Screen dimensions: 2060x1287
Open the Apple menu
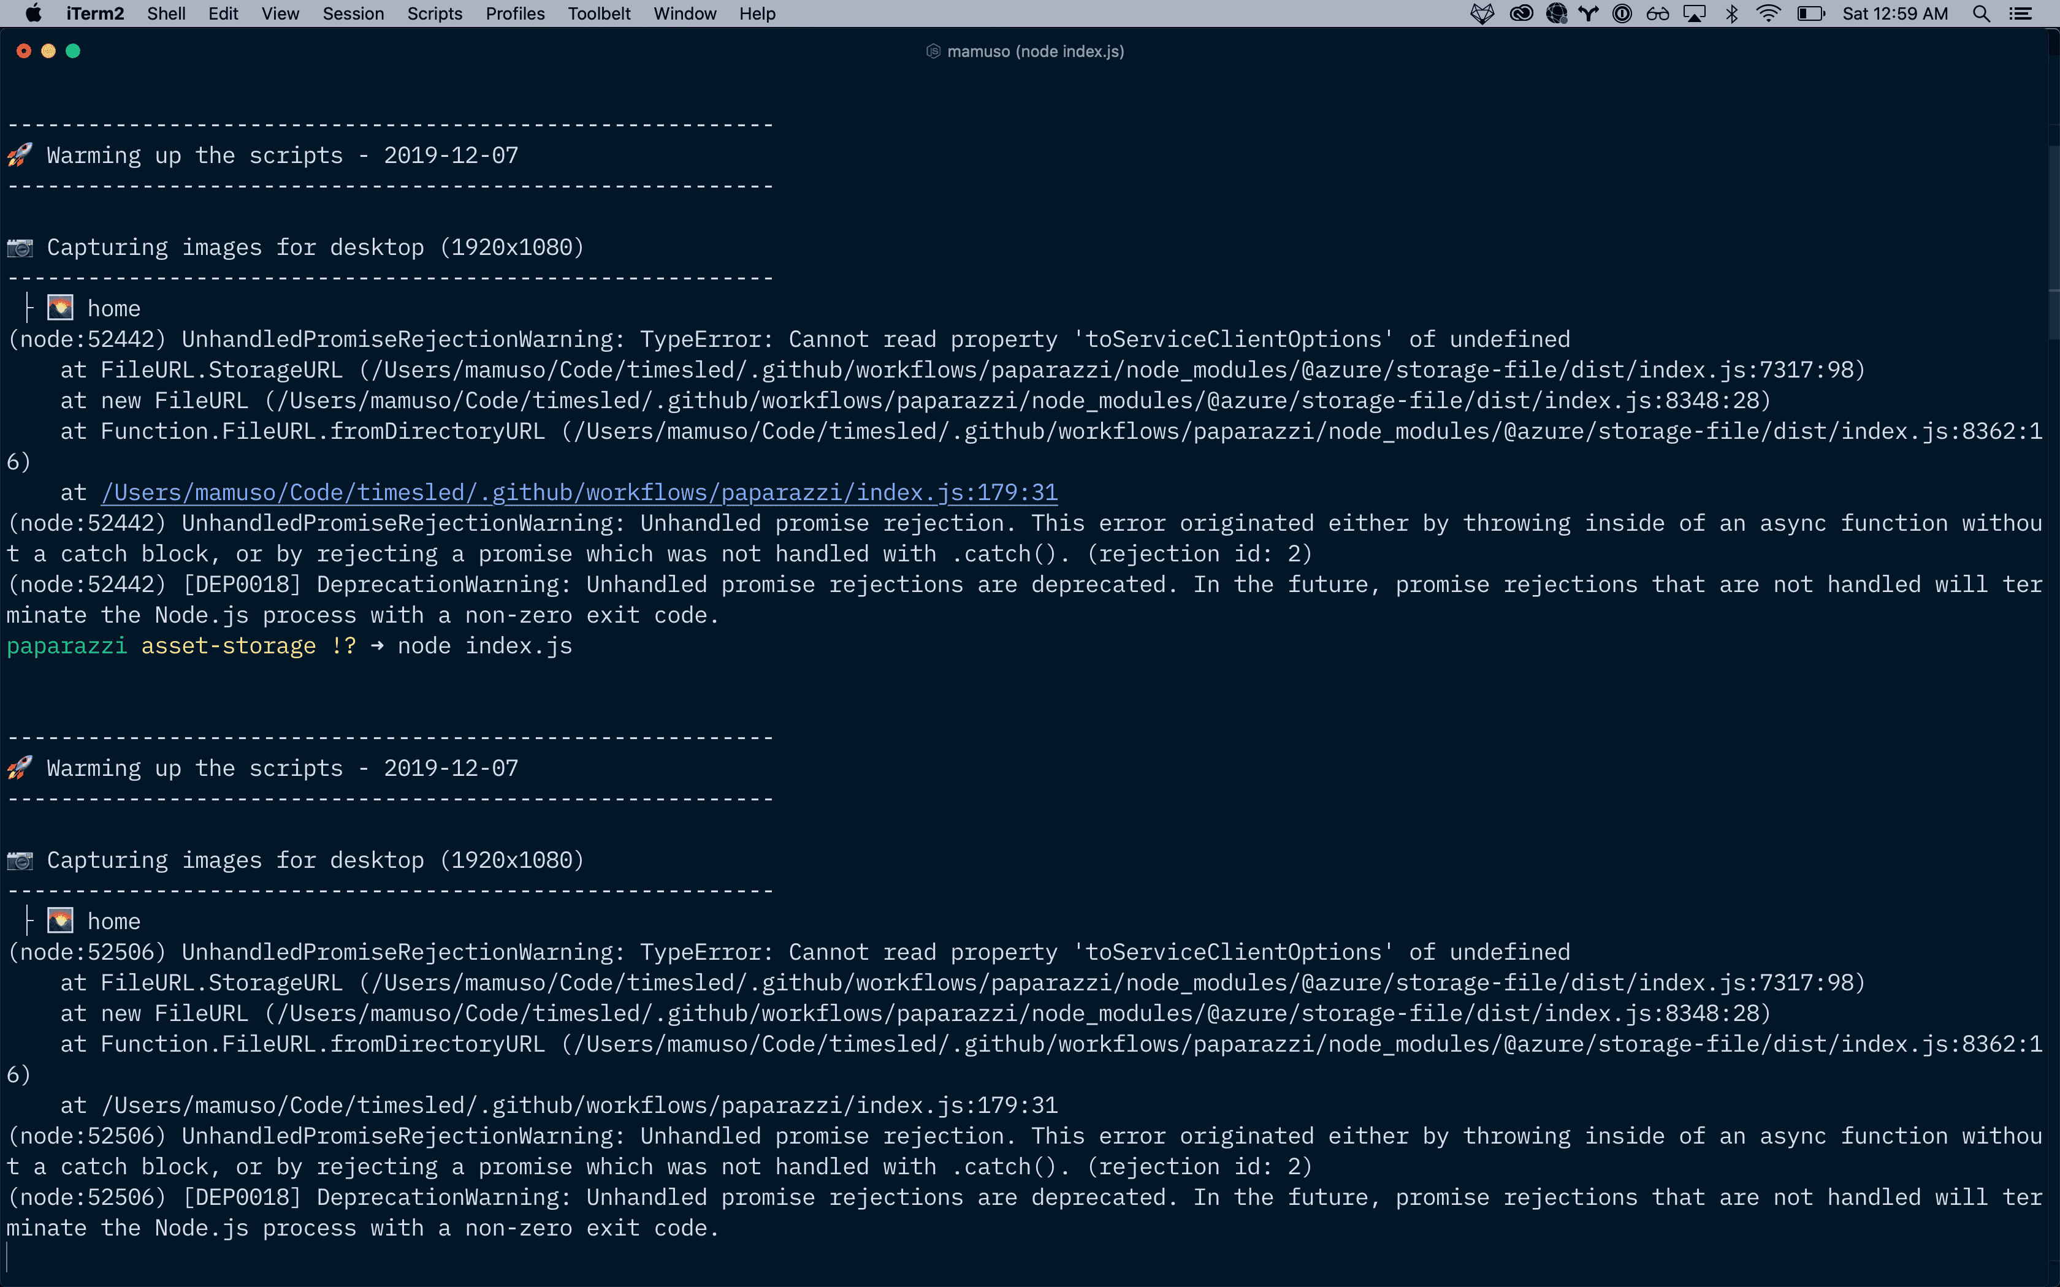34,13
